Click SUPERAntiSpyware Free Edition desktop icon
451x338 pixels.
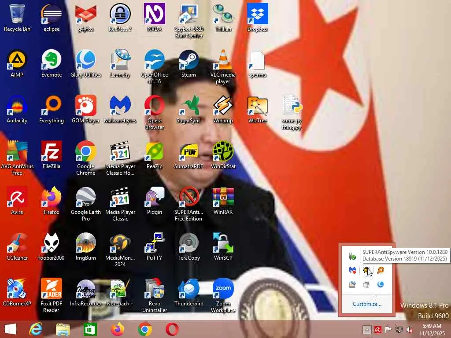tap(189, 204)
